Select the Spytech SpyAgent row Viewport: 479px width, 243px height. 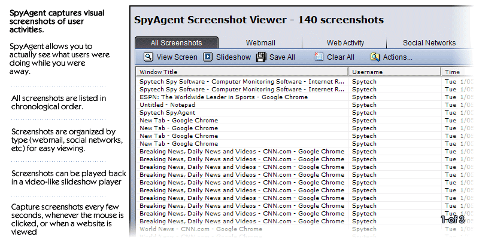point(305,113)
